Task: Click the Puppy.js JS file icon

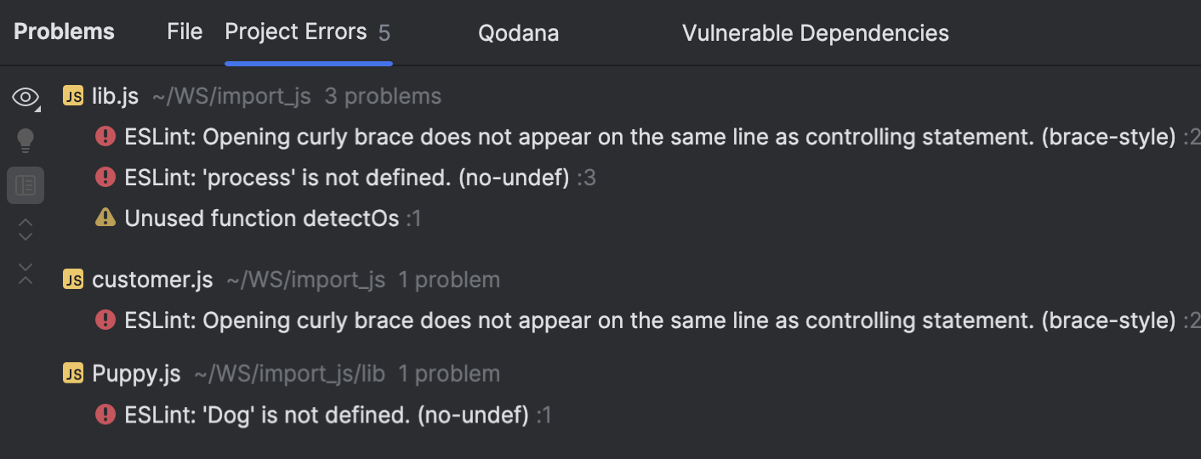Action: pyautogui.click(x=73, y=373)
